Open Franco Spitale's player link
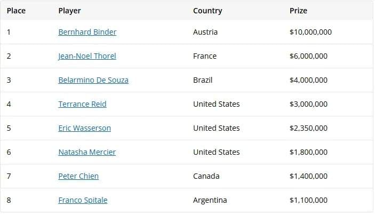Screen dimensions: 375x214 (83, 200)
